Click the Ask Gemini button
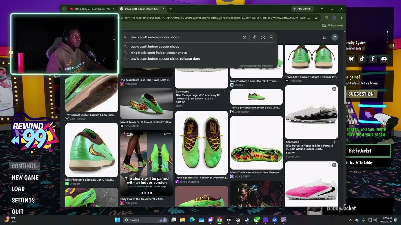 (302, 9)
